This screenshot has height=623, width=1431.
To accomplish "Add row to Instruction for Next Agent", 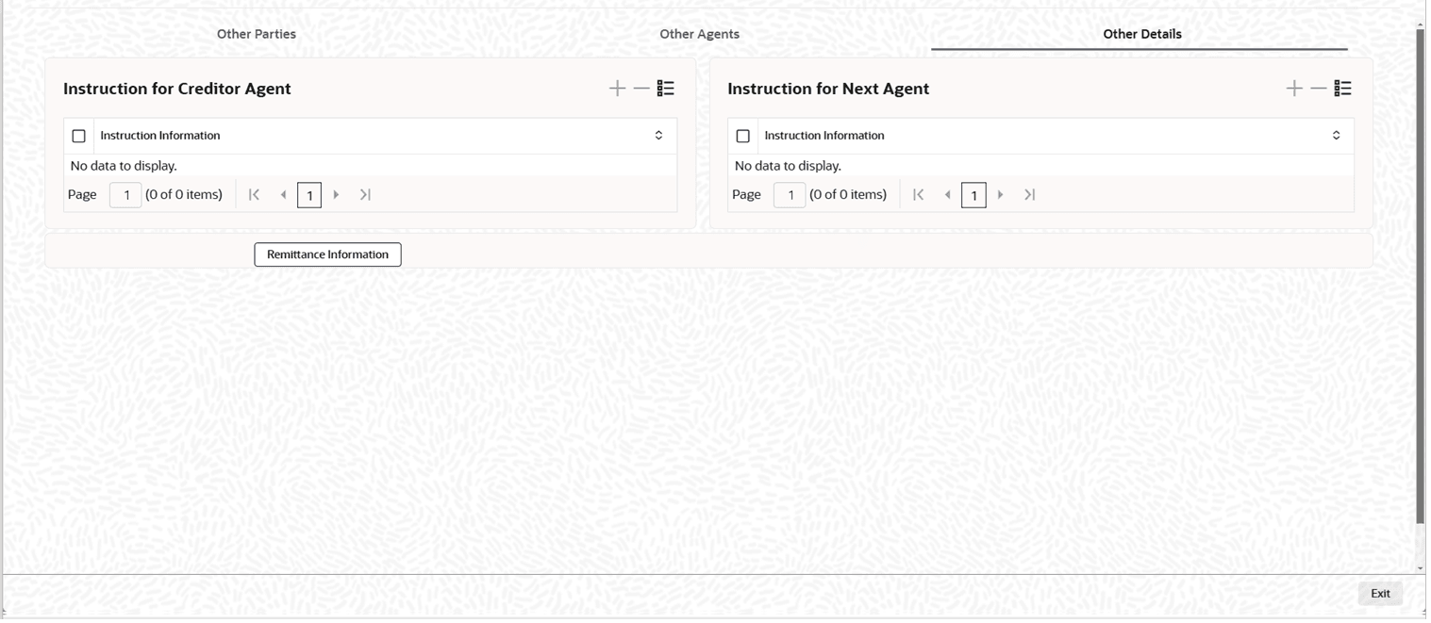I will pos(1294,89).
